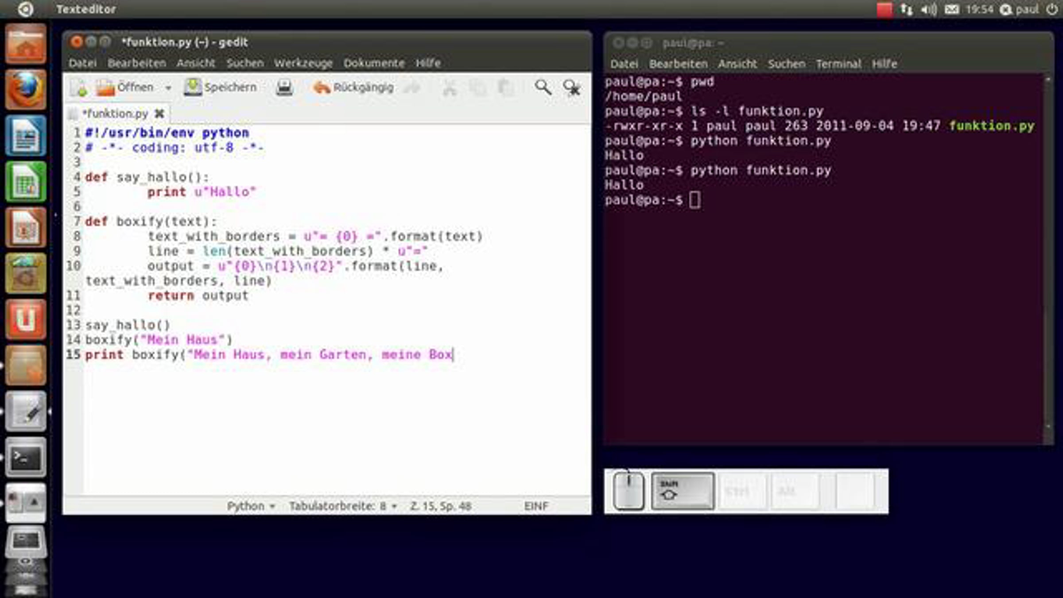Close the funktion.py document tab
The height and width of the screenshot is (598, 1063).
[159, 113]
